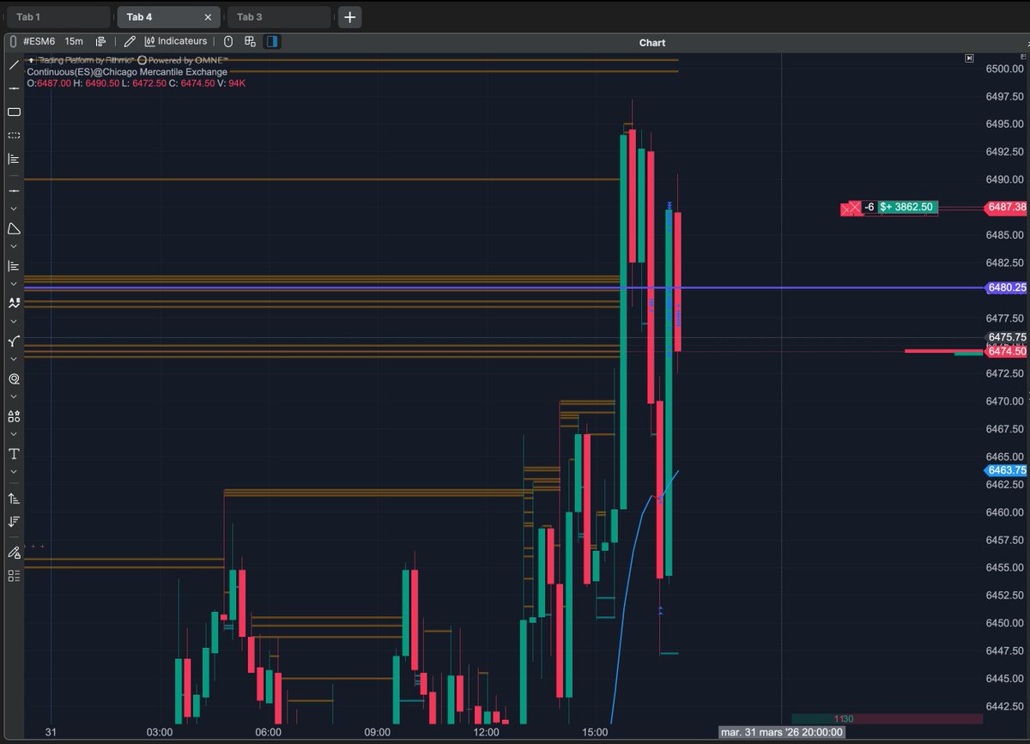Click the 6480.25 purple line price label
Image resolution: width=1030 pixels, height=744 pixels.
[1007, 287]
